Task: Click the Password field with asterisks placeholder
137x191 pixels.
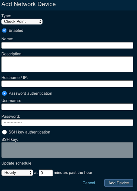Action: [67, 122]
